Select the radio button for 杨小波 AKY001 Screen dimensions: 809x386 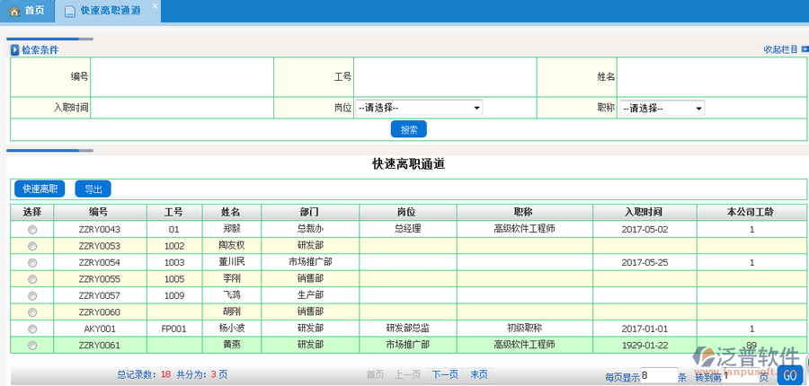32,329
